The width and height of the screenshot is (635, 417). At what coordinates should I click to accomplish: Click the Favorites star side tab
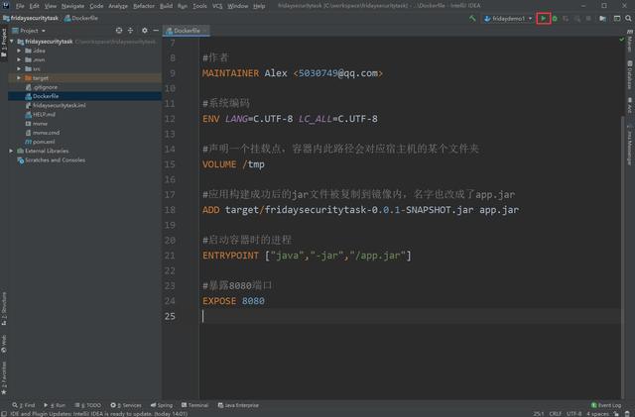4,377
